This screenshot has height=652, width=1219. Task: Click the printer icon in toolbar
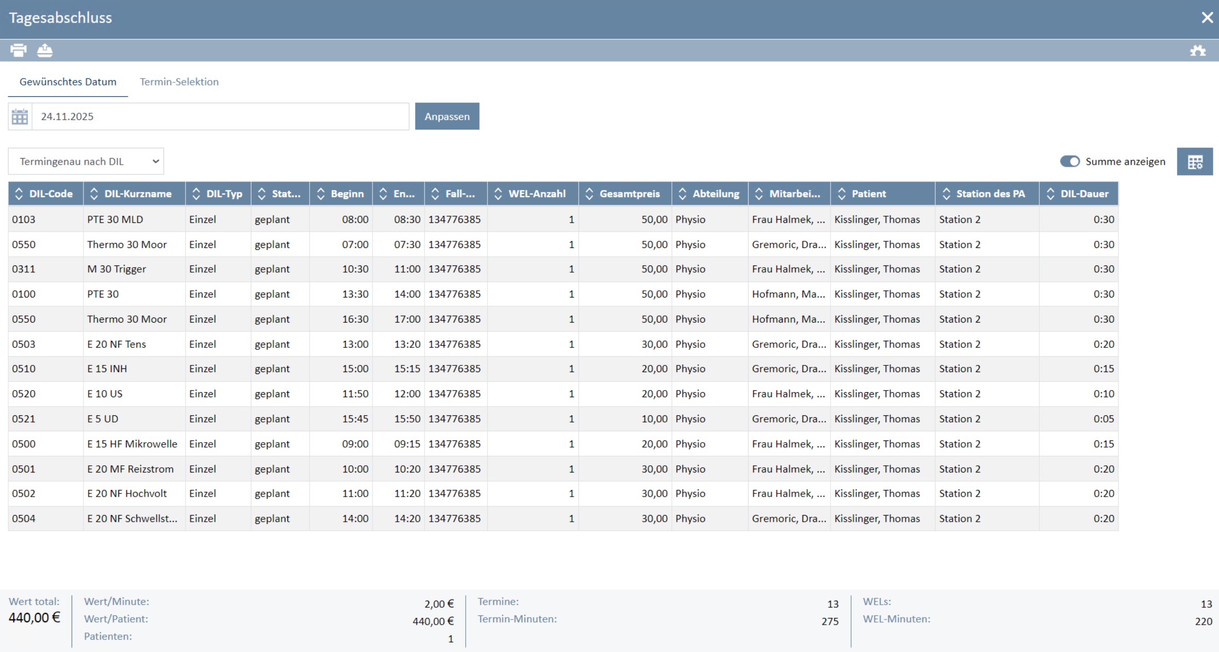(x=18, y=50)
